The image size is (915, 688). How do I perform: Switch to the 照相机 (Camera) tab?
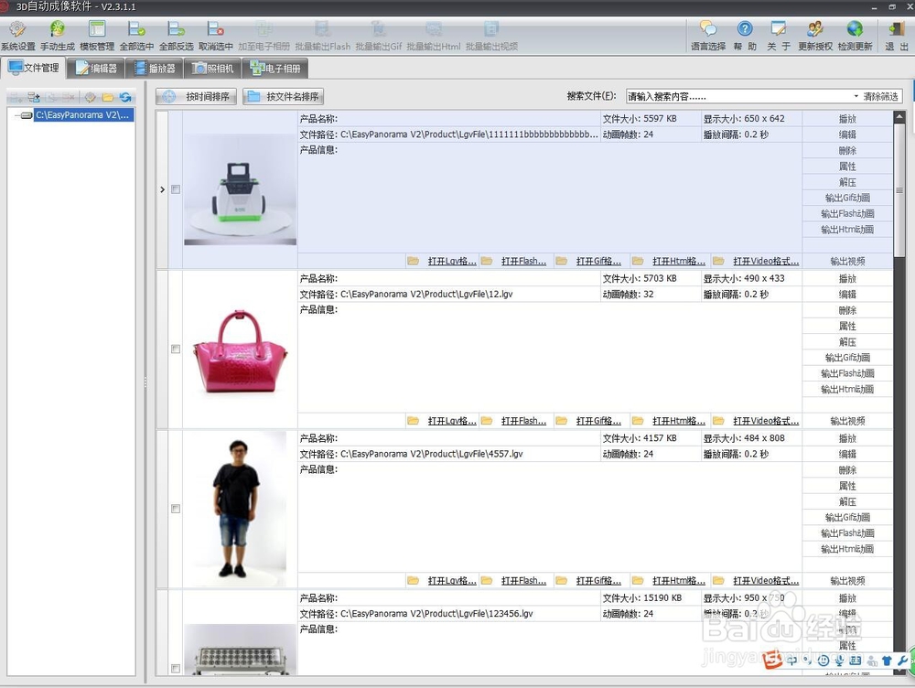213,66
